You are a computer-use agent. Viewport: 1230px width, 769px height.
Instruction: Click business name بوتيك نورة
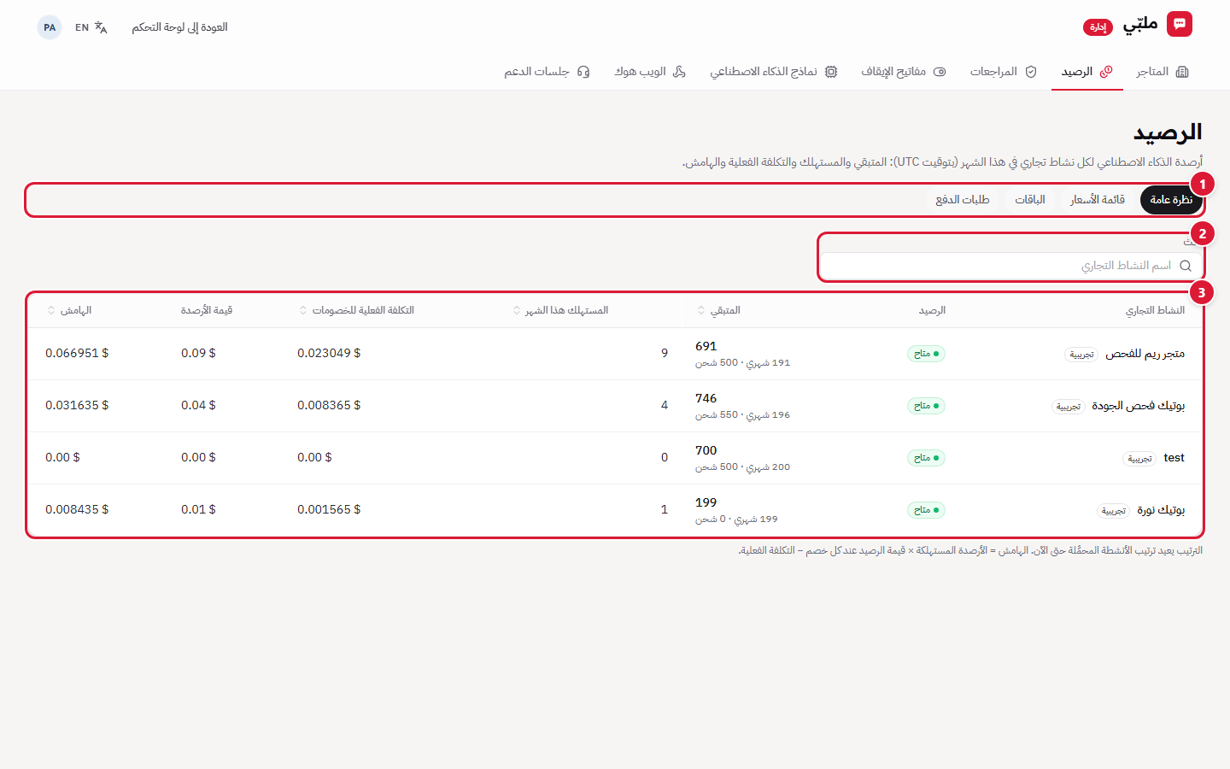coord(1161,510)
